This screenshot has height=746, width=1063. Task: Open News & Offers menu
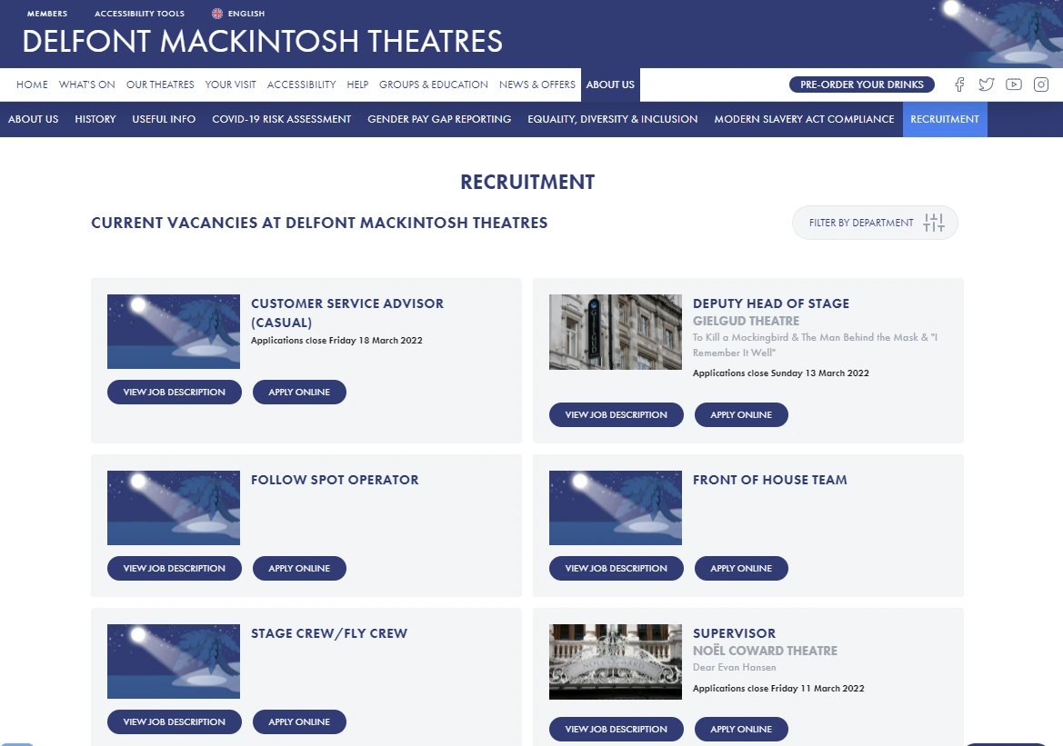(537, 85)
